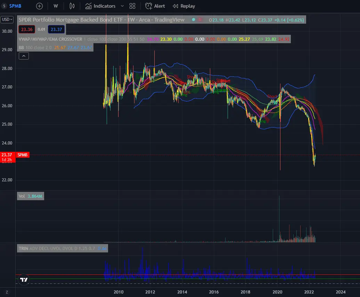Open the Indicators dialog
The width and height of the screenshot is (360, 297).
100,6
